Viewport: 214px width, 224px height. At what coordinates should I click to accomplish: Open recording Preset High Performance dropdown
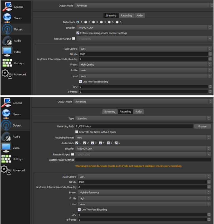pyautogui.click(x=144, y=193)
